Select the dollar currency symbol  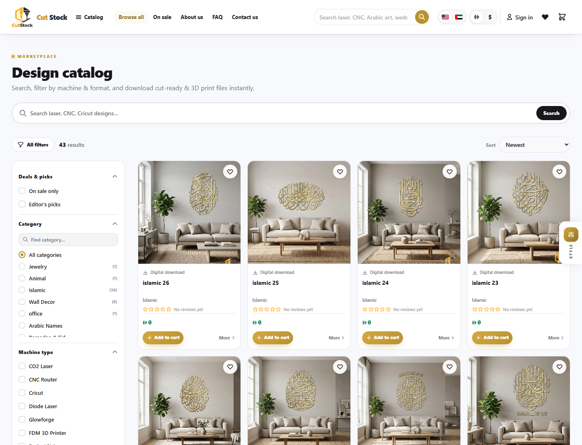pos(490,17)
